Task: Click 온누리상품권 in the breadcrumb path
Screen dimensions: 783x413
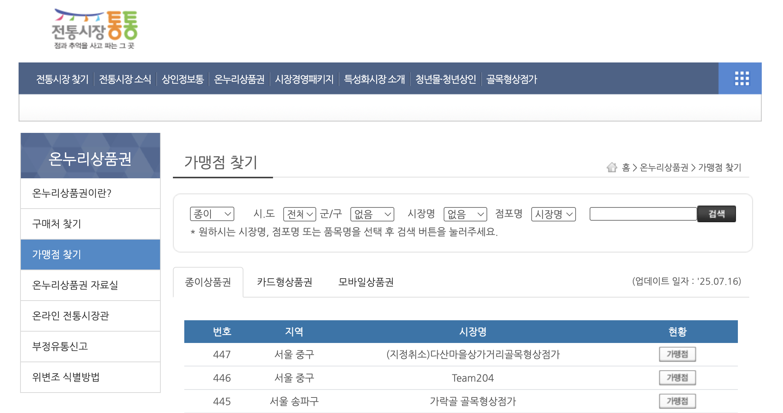Action: pyautogui.click(x=664, y=167)
